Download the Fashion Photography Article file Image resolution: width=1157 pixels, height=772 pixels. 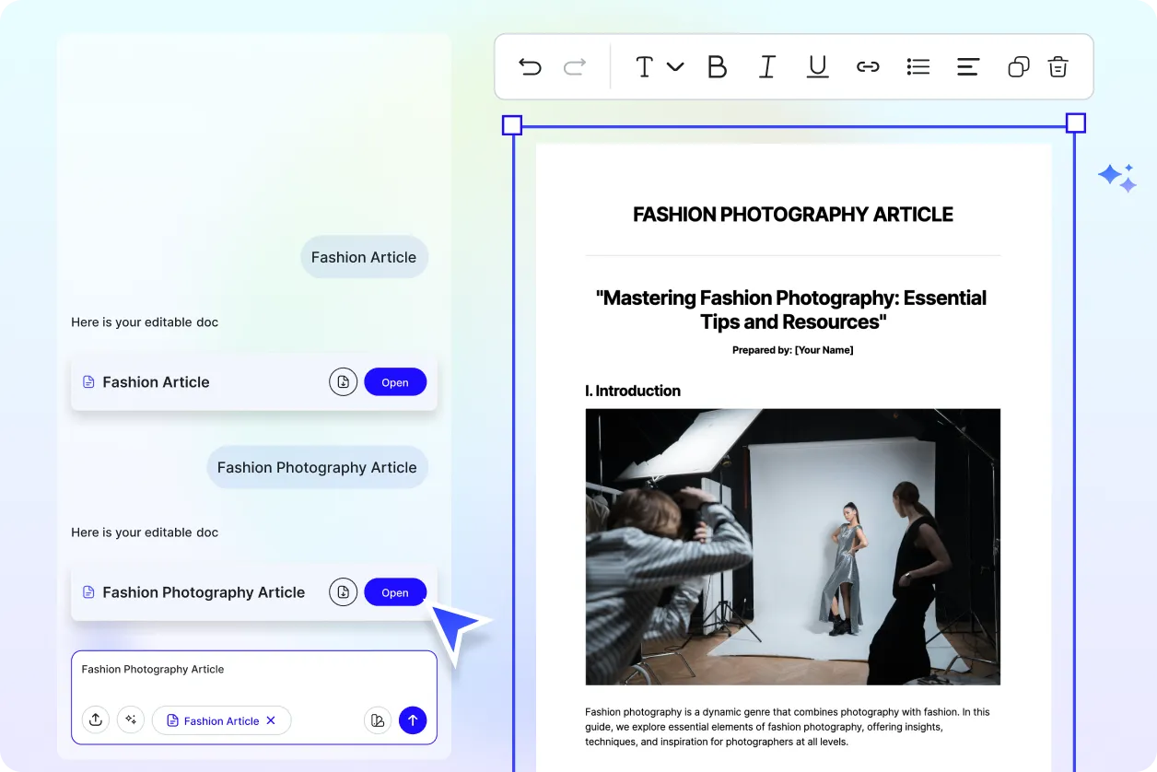pyautogui.click(x=343, y=592)
